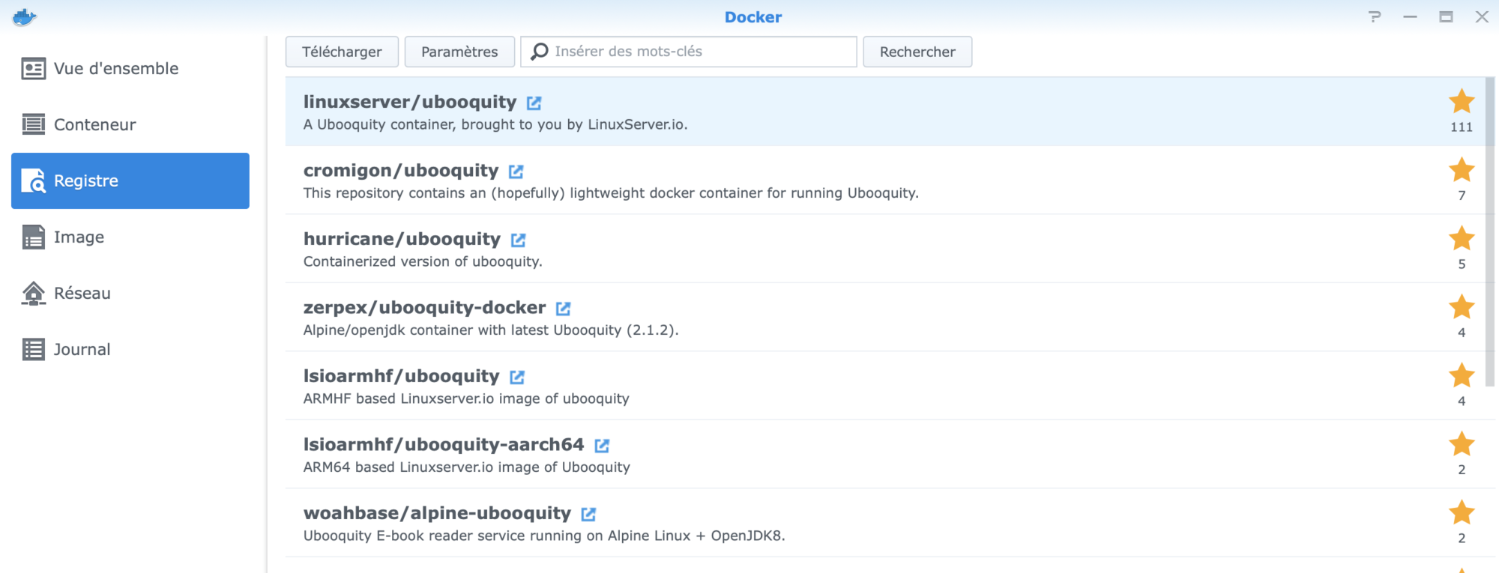Click the star icon of zerpex/ubooquity-docker
The width and height of the screenshot is (1499, 573).
click(x=1462, y=307)
